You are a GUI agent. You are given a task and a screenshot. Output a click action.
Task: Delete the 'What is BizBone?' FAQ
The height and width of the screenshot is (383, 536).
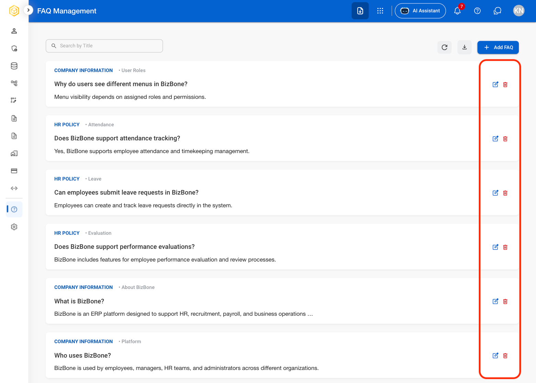pyautogui.click(x=505, y=301)
